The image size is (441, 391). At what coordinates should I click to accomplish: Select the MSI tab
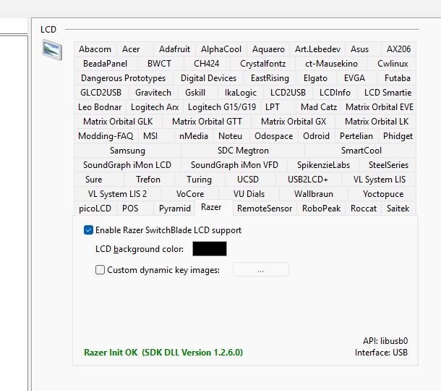pos(156,136)
